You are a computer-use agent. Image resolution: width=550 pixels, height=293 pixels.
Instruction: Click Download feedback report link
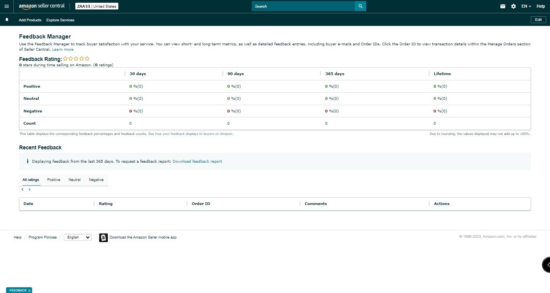coord(197,162)
